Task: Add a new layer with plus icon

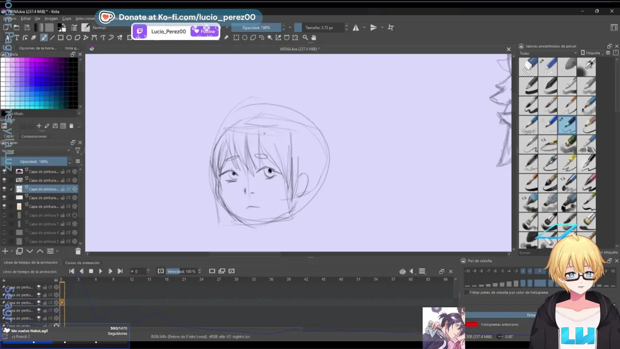Action: 5,251
